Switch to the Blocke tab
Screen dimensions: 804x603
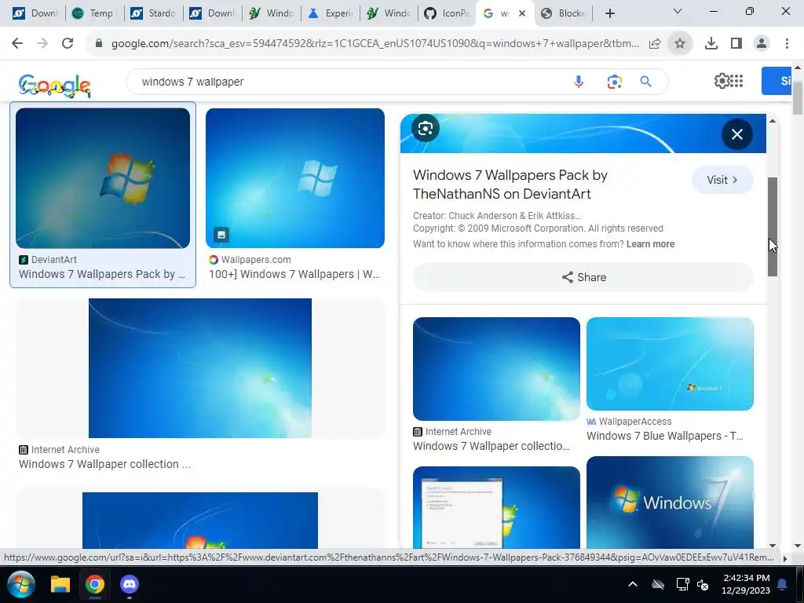[564, 13]
